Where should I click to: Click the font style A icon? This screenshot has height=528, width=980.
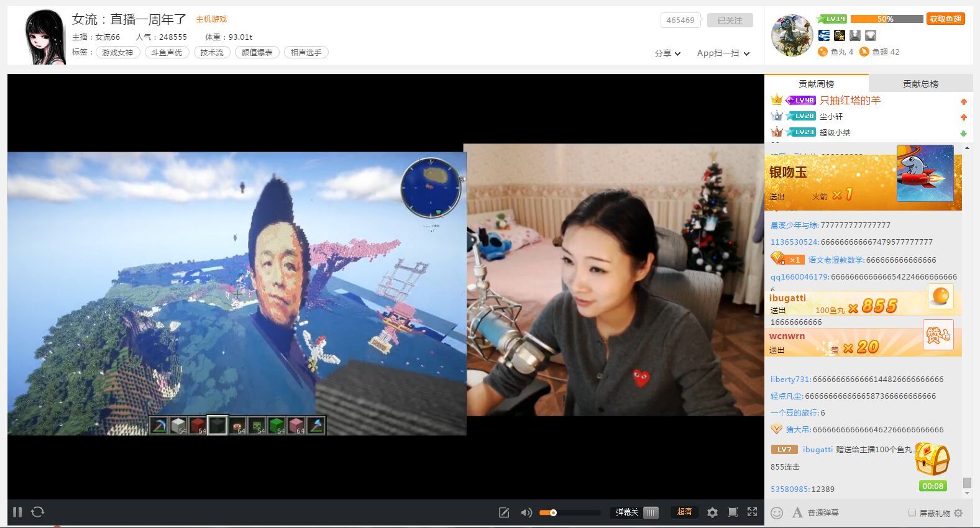tap(797, 512)
